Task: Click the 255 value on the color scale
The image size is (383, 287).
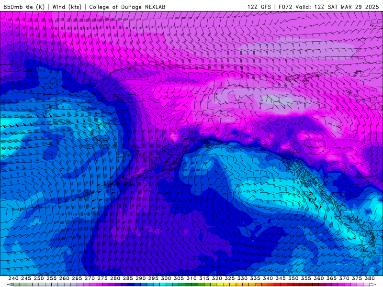Action: pos(52,278)
